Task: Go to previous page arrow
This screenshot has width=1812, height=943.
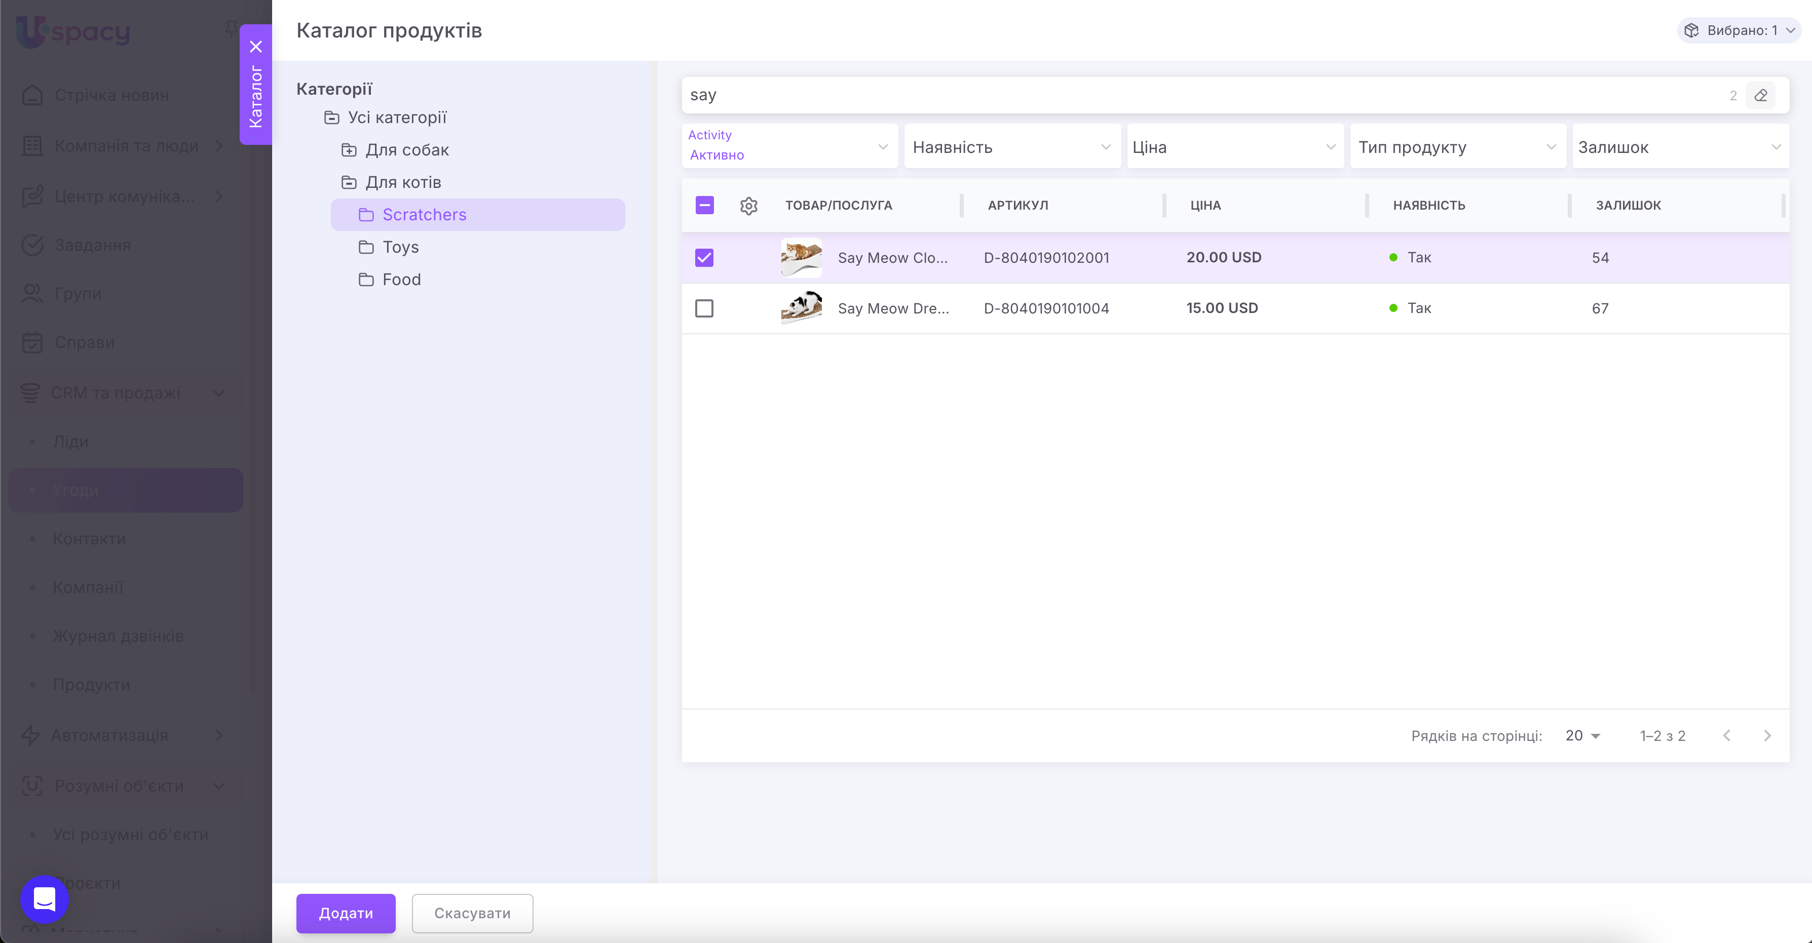Action: [x=1727, y=735]
